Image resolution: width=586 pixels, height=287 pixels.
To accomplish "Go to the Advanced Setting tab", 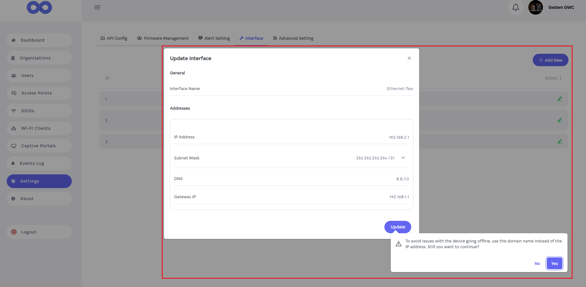I will pyautogui.click(x=293, y=38).
